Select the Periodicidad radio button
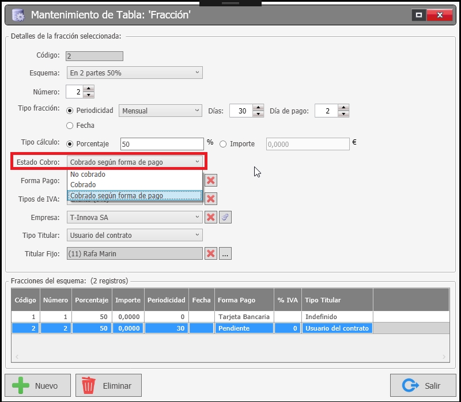The image size is (461, 402). tap(70, 111)
